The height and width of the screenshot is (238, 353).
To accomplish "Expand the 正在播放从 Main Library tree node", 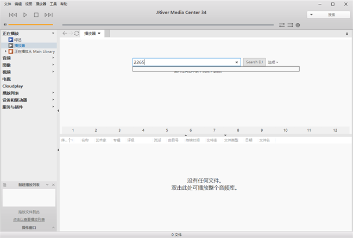I will [x=5, y=52].
